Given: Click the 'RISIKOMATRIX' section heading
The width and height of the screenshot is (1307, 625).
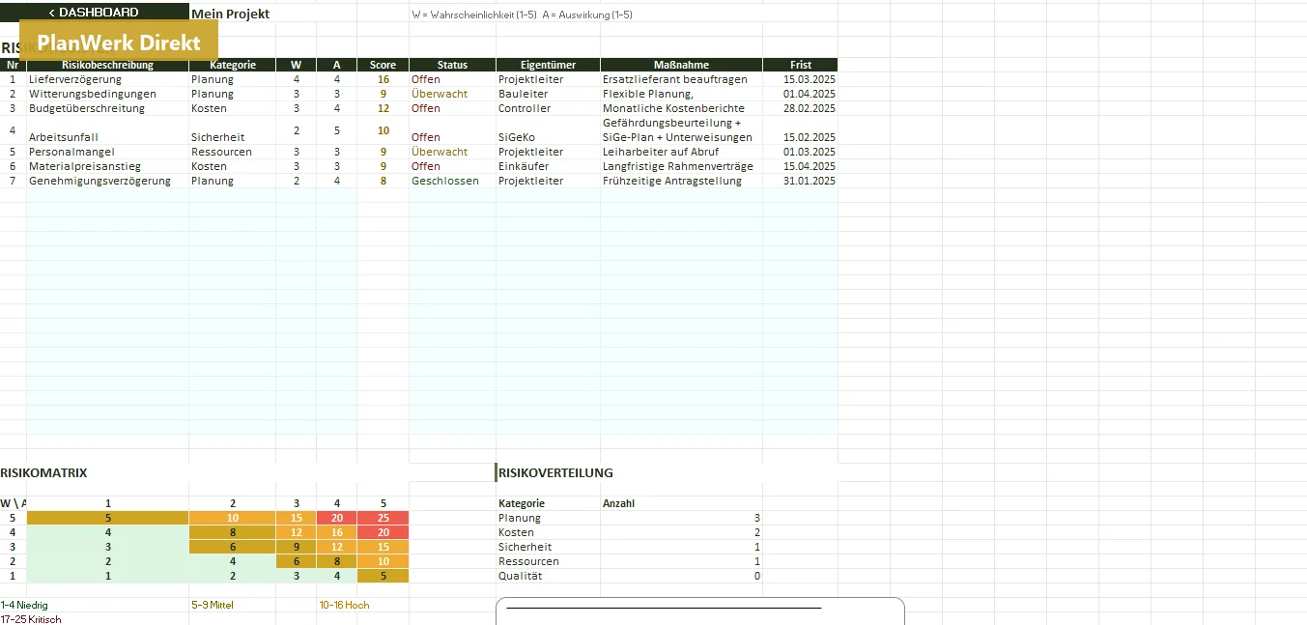Looking at the screenshot, I should pyautogui.click(x=44, y=472).
